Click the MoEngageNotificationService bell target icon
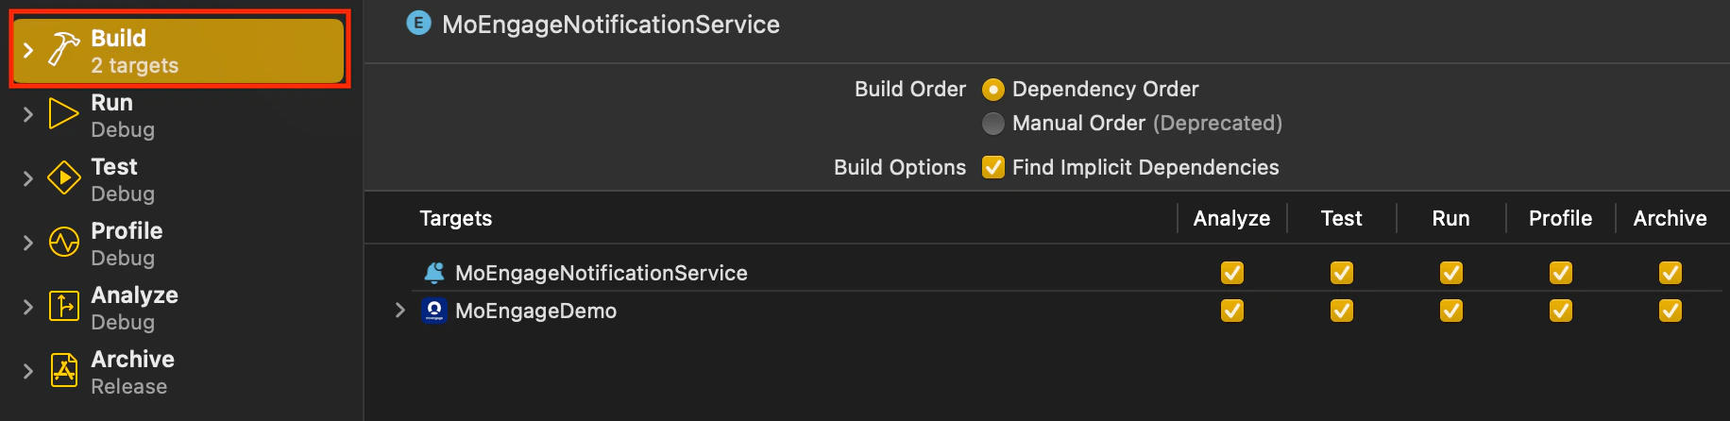The height and width of the screenshot is (421, 1730). 434,273
